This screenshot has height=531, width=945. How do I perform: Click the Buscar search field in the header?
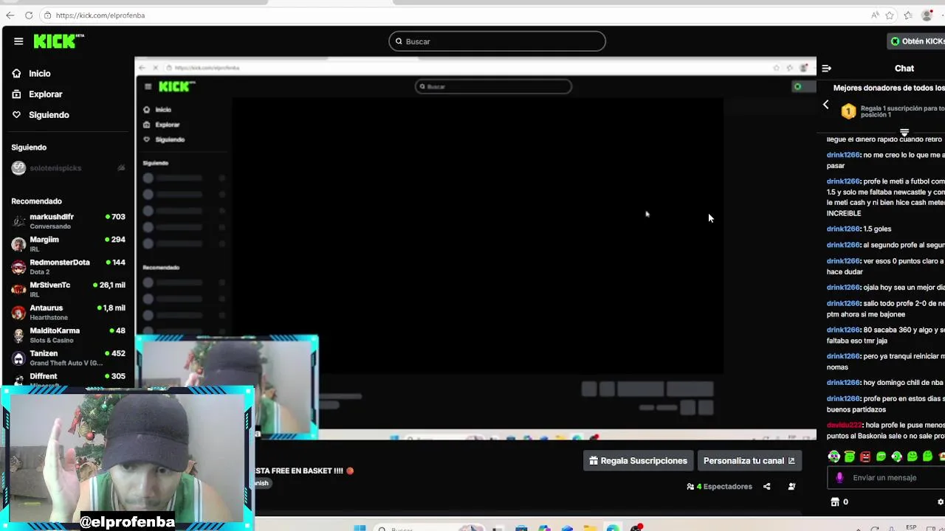coord(497,41)
